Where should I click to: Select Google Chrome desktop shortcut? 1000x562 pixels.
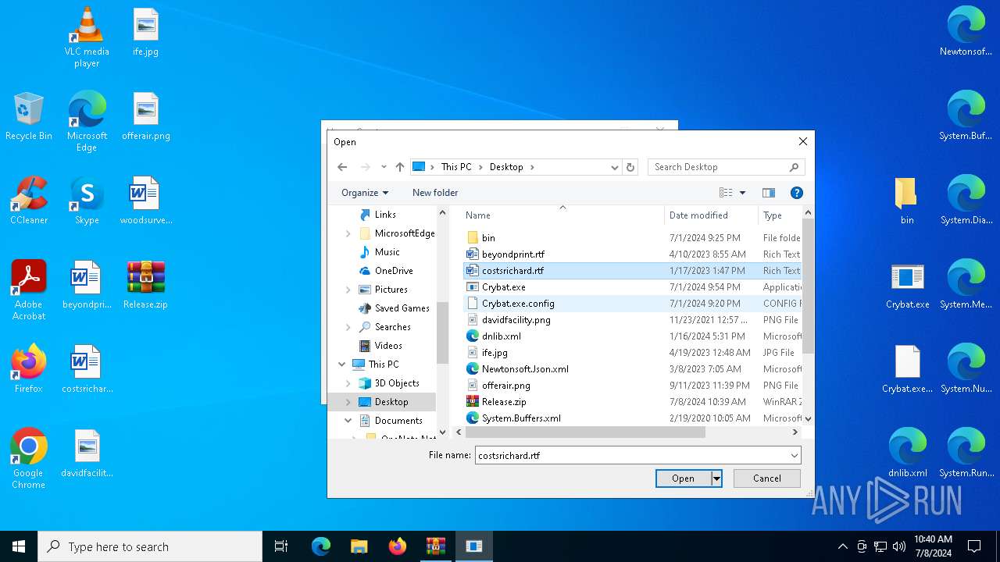[29, 458]
